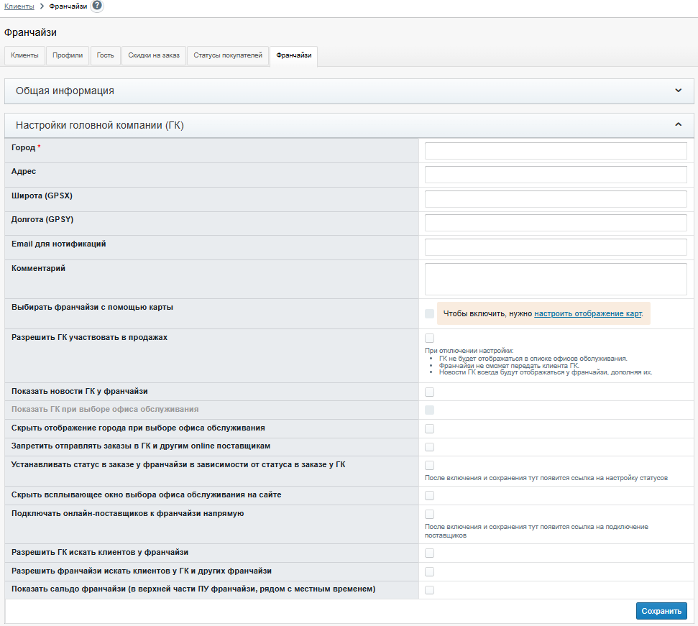Click the Клиенты breadcrumb link

pyautogui.click(x=19, y=6)
